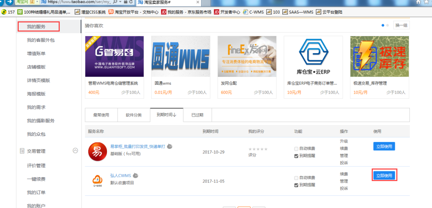
Task: Rate 易掌柜 using the star icons
Action: coord(258,149)
